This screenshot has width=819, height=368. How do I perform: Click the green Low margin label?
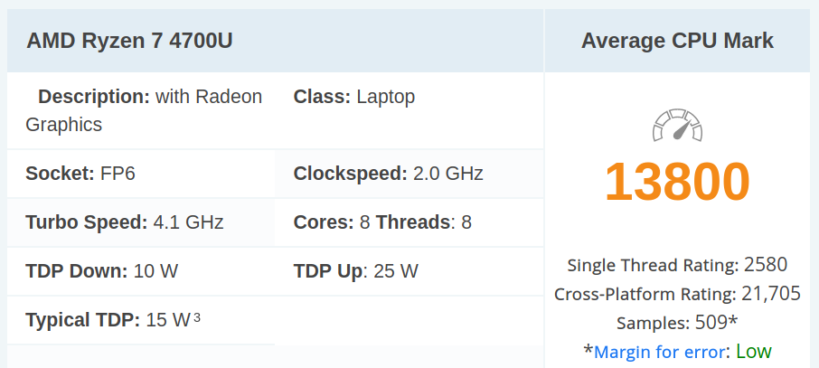[754, 352]
